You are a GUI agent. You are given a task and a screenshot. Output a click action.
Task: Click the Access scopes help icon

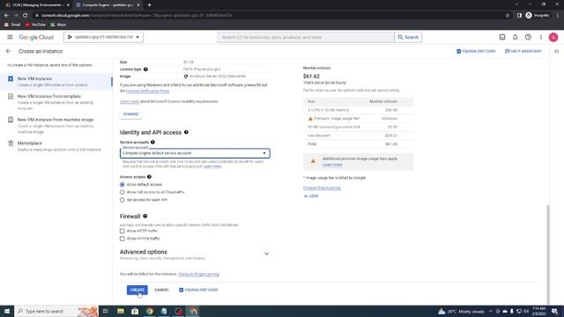tap(149, 177)
